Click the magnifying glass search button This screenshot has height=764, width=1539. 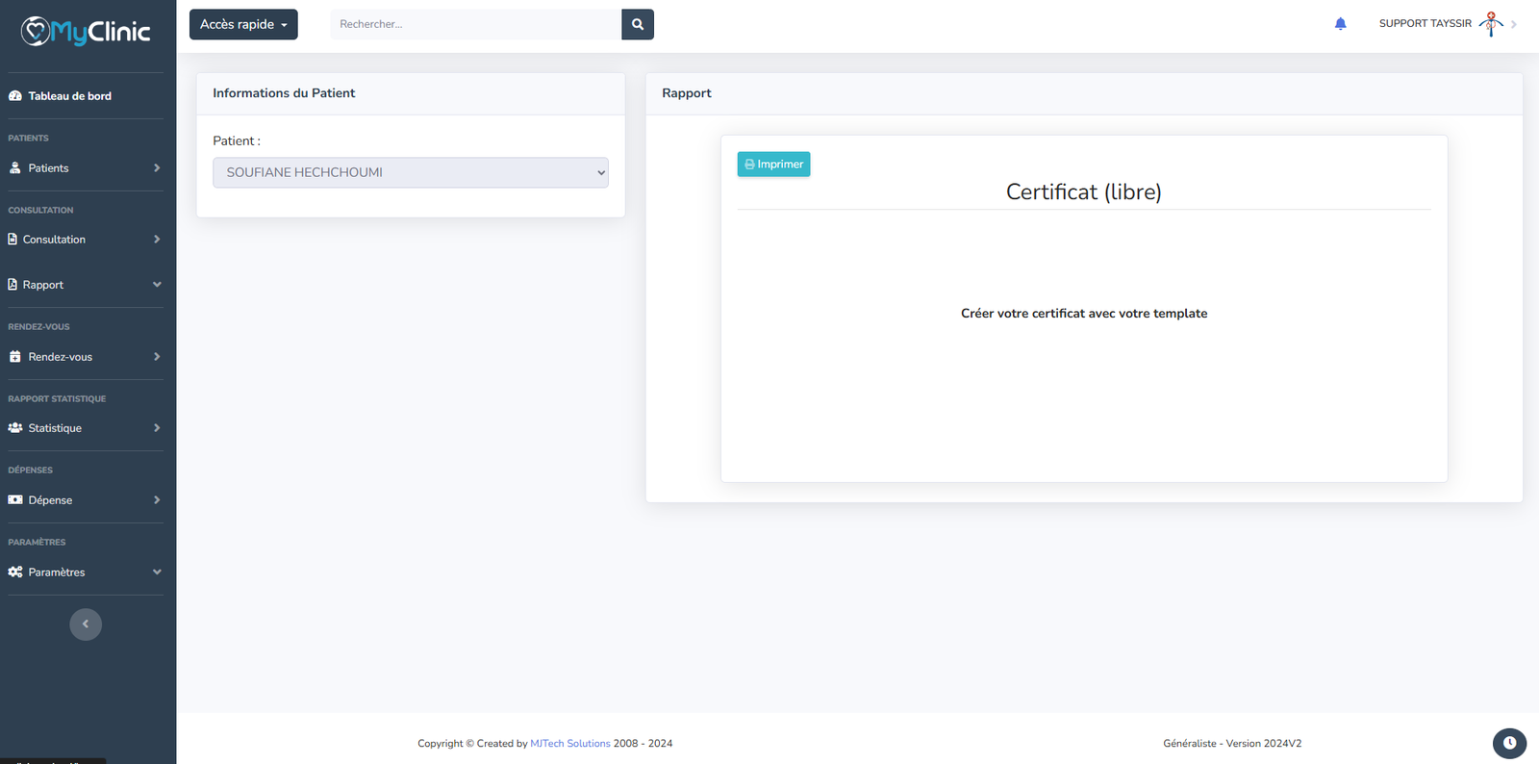coord(637,24)
